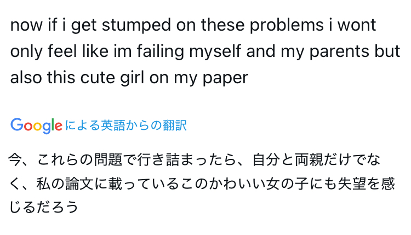Select the first line of the English tweet

click(193, 25)
